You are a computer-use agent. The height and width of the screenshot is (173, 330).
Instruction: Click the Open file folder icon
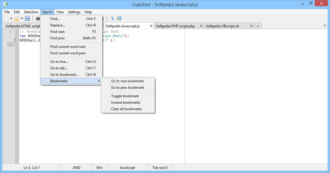[x=17, y=19]
